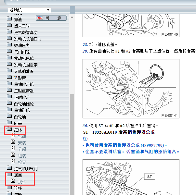Open the 正时皮带 folder icon
Image resolution: width=196 pixels, height=195 pixels.
tap(9, 96)
